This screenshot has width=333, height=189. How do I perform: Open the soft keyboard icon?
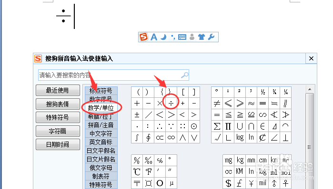point(182,37)
